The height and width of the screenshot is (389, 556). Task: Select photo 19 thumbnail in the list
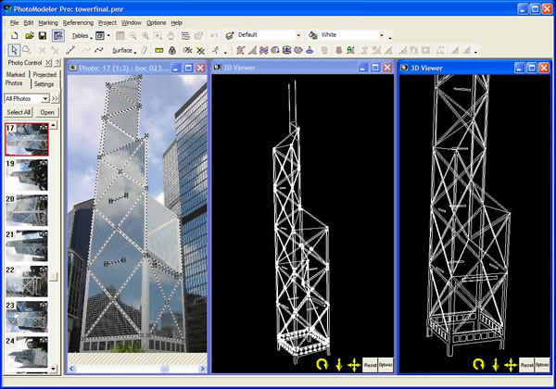pos(25,174)
